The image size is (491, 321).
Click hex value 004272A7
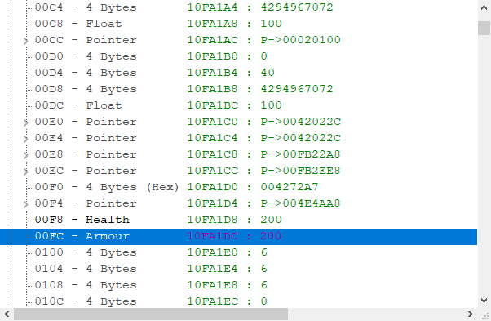tap(290, 187)
